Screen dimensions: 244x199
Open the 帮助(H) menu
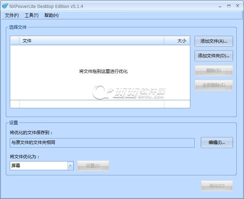coord(52,15)
